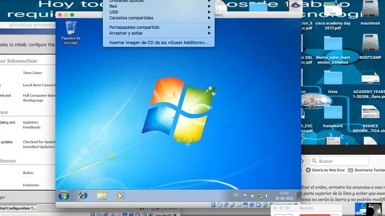Image resolution: width=385 pixels, height=216 pixels.
Task: Click the Time Zone label in background window
Action: pos(32,73)
